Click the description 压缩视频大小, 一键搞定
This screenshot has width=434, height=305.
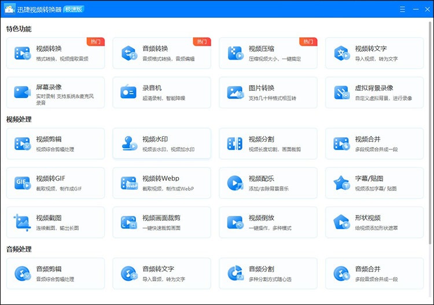pos(275,58)
